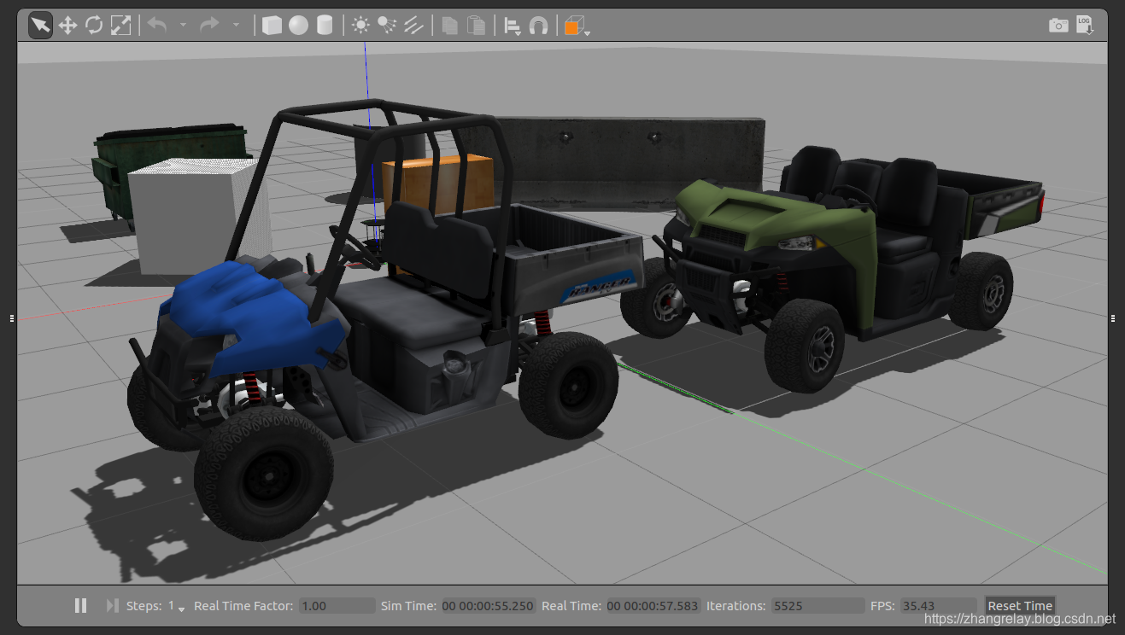Viewport: 1125px width, 635px height.
Task: Open the align tool dropdown
Action: coord(513,26)
